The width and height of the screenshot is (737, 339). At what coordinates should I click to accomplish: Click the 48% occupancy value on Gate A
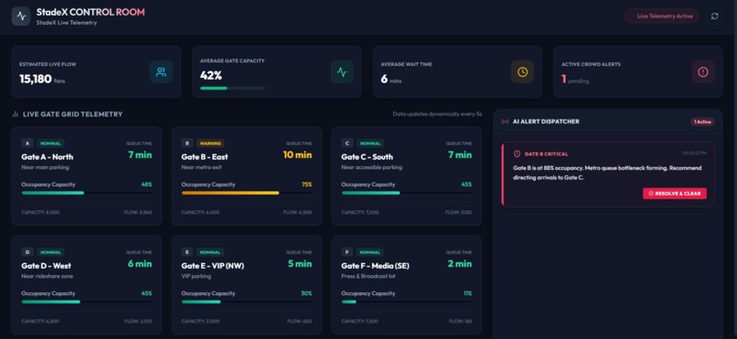point(146,185)
